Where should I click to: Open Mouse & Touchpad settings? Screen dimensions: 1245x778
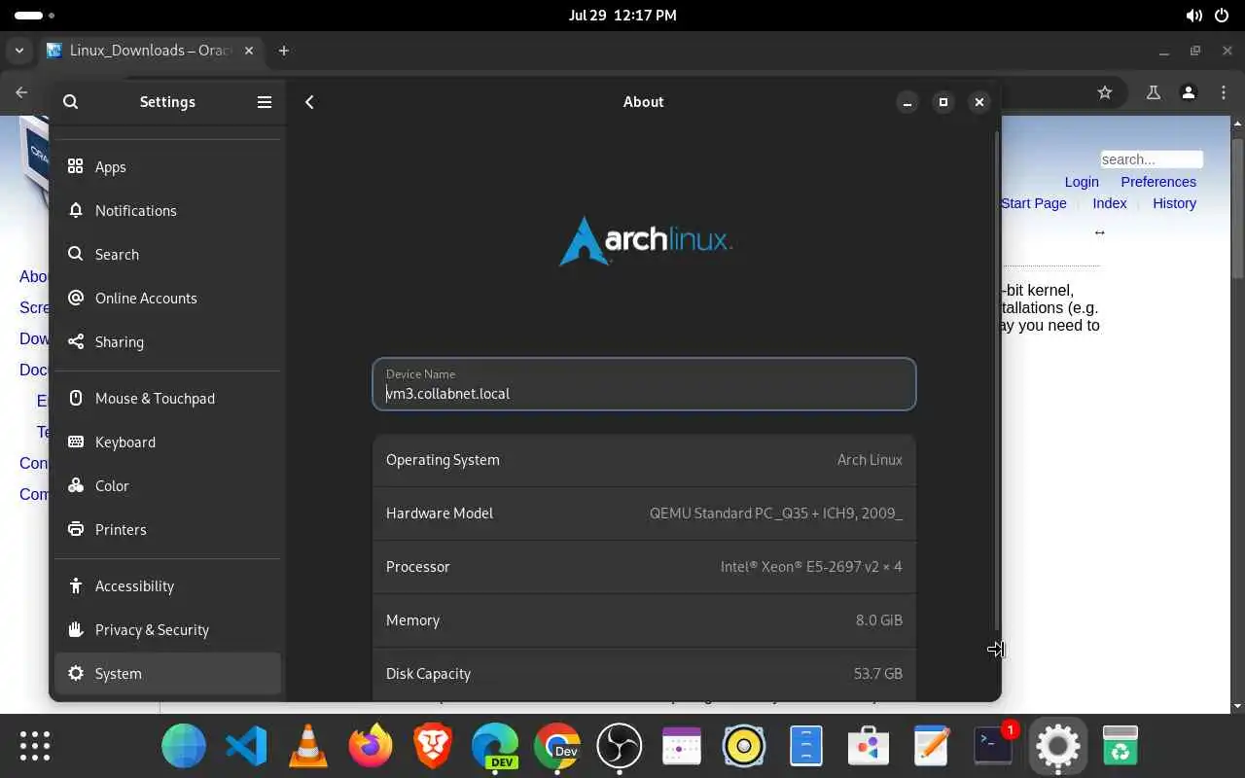(x=167, y=399)
